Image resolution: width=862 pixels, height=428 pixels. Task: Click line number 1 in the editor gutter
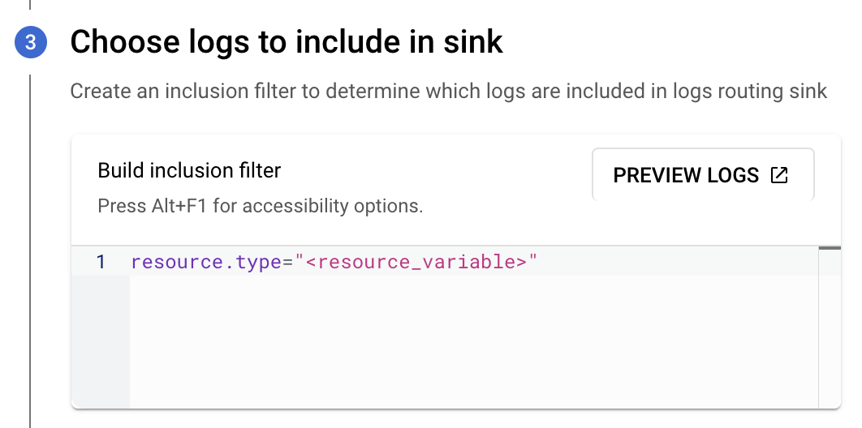coord(101,262)
